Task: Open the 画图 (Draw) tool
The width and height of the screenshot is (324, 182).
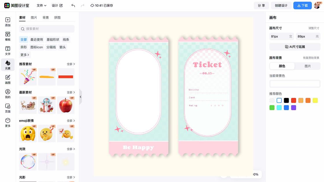Action: pyautogui.click(x=8, y=79)
